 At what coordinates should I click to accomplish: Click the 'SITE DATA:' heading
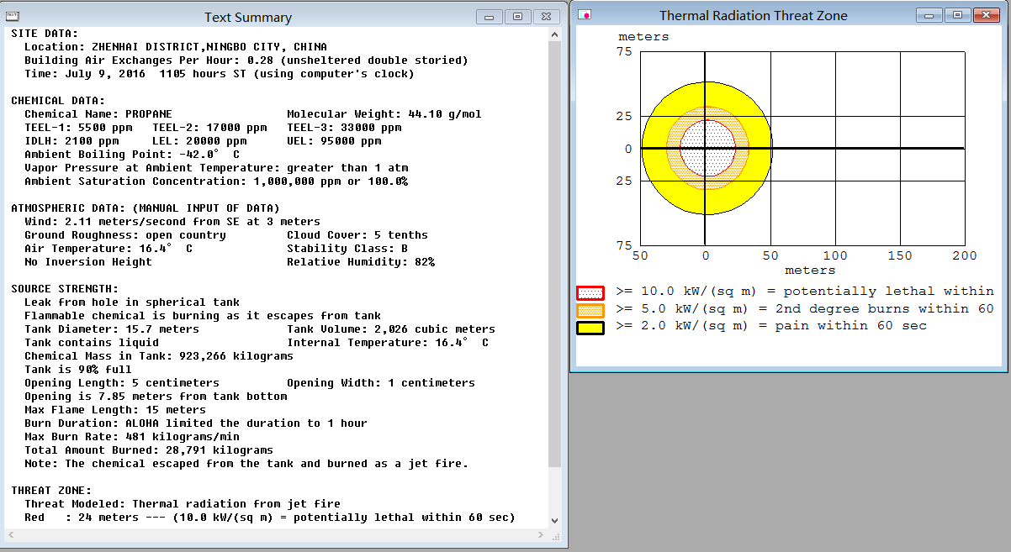tap(45, 34)
